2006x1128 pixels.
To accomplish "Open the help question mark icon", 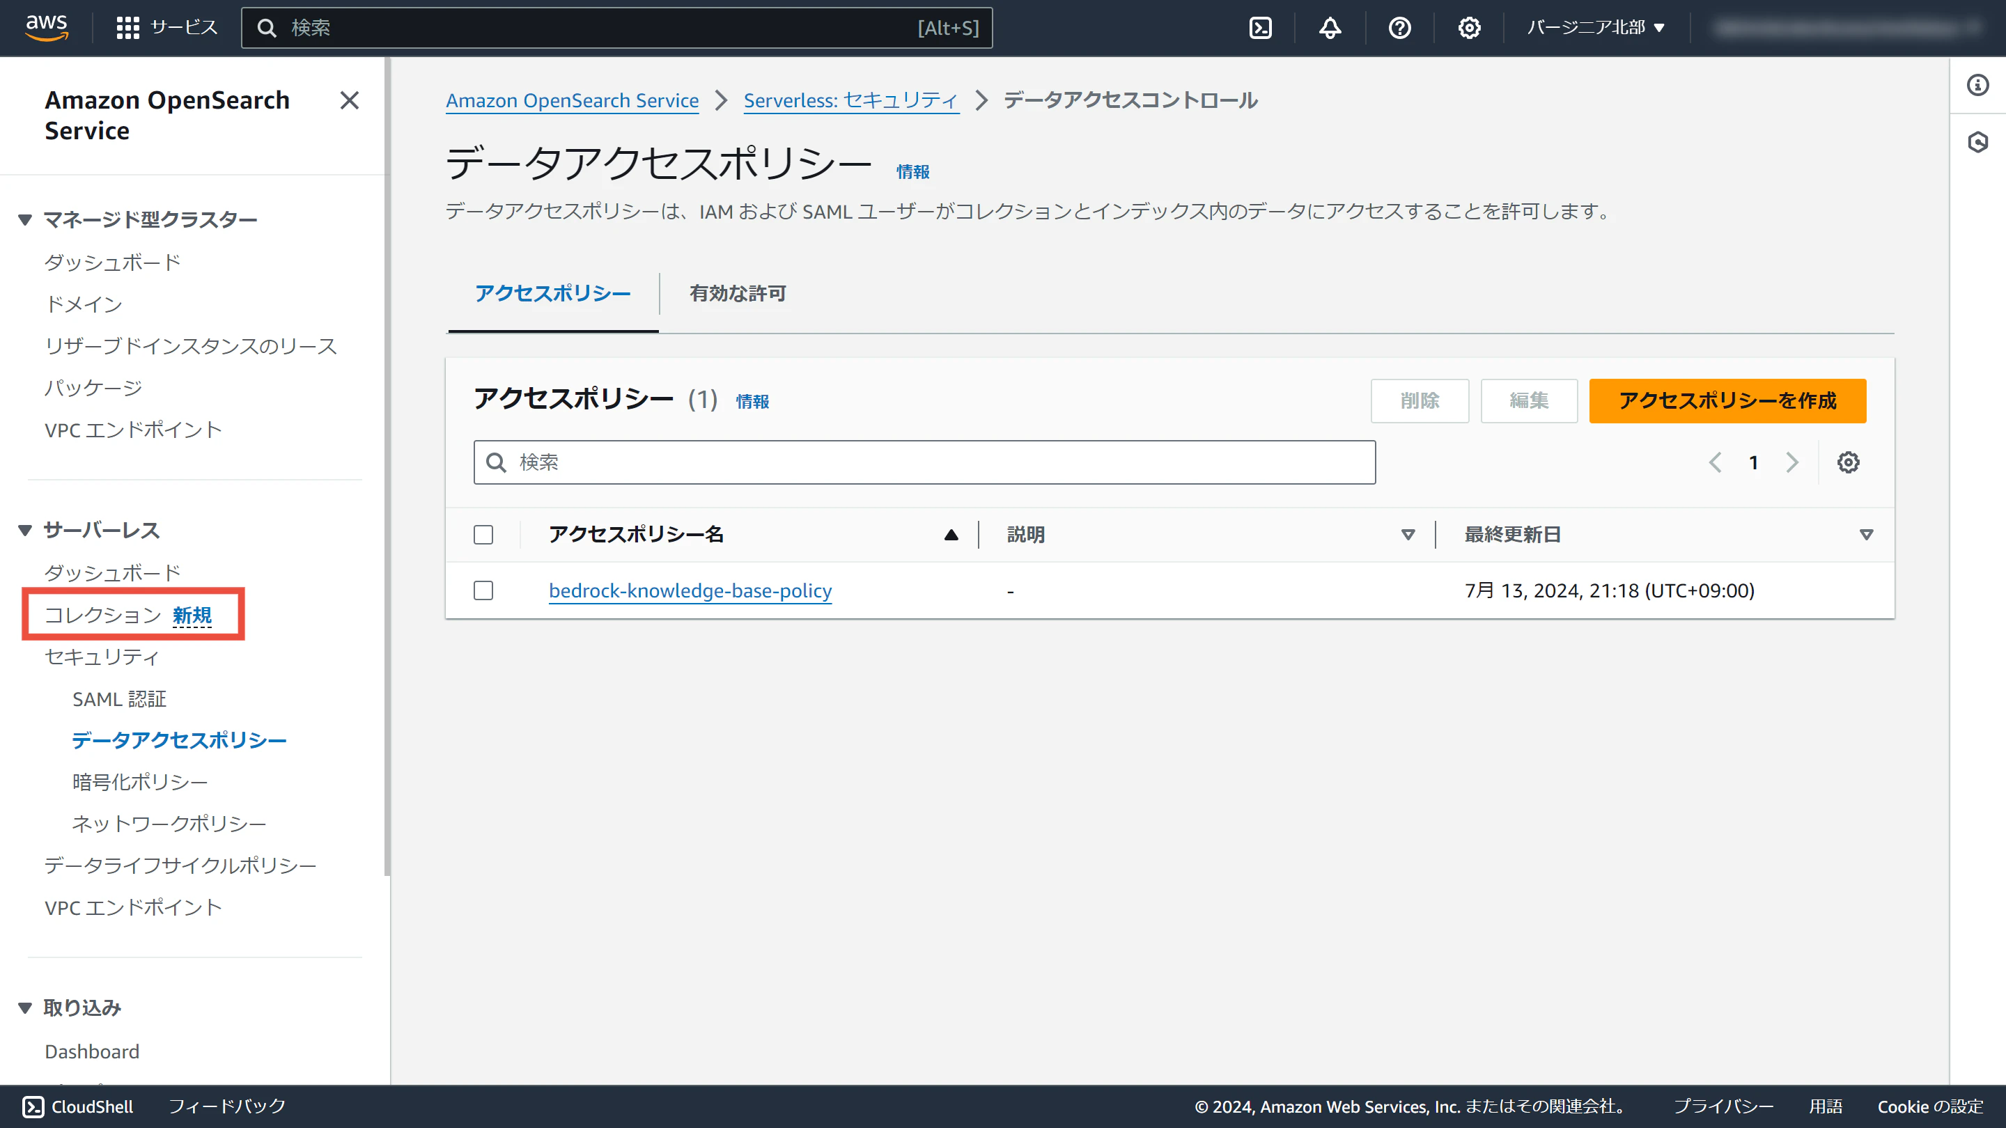I will click(1399, 28).
